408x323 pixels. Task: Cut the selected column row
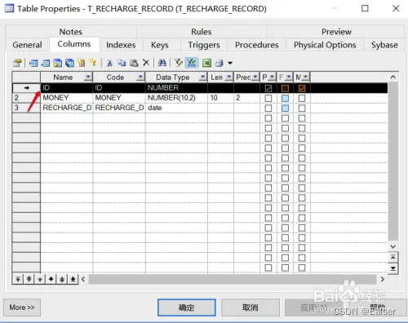109,63
